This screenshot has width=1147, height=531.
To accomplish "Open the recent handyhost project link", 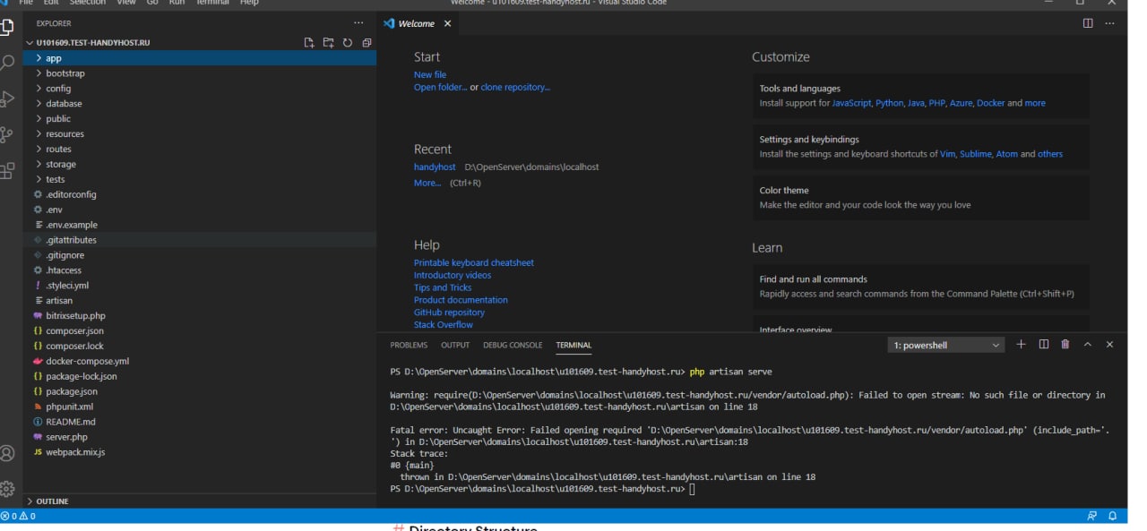I will [435, 167].
